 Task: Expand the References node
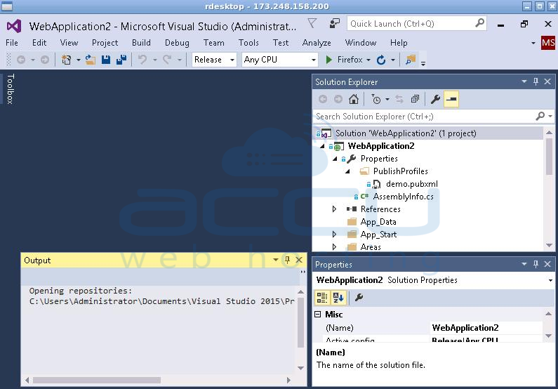[334, 209]
